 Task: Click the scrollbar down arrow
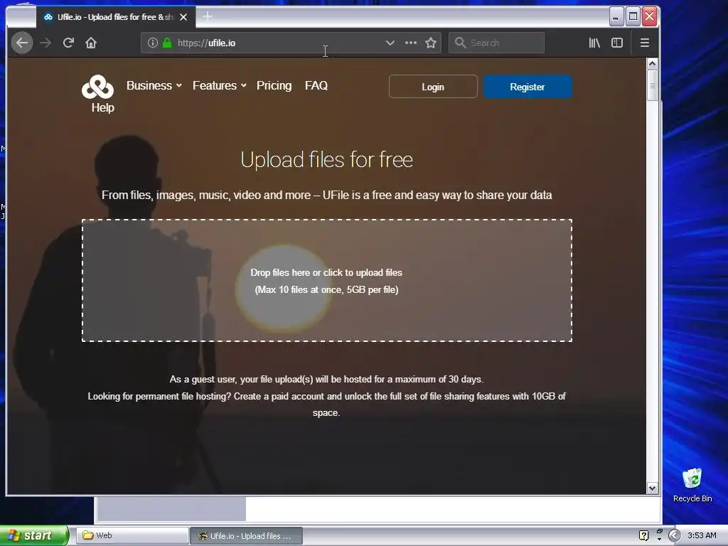click(x=653, y=488)
